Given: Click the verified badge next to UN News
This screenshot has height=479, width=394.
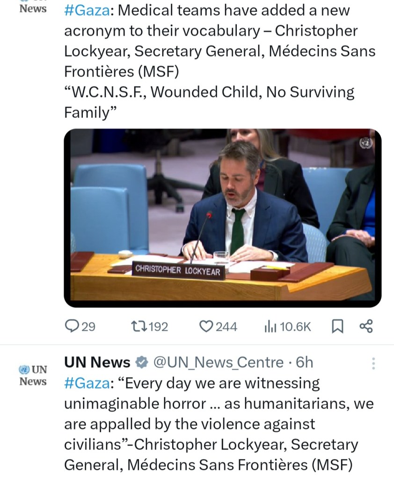Looking at the screenshot, I should [141, 363].
